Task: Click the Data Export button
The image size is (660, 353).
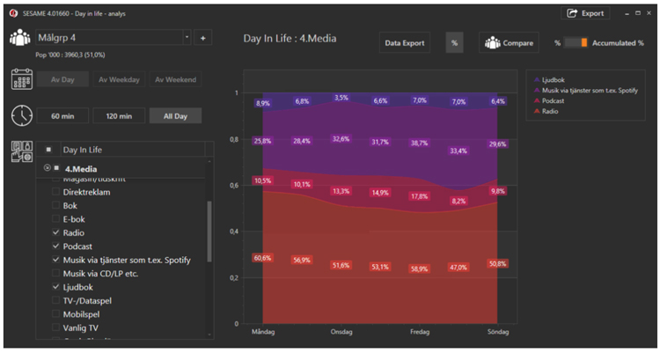Action: (405, 43)
